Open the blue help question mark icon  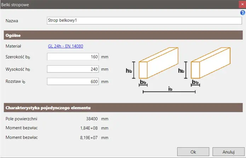(x=242, y=12)
